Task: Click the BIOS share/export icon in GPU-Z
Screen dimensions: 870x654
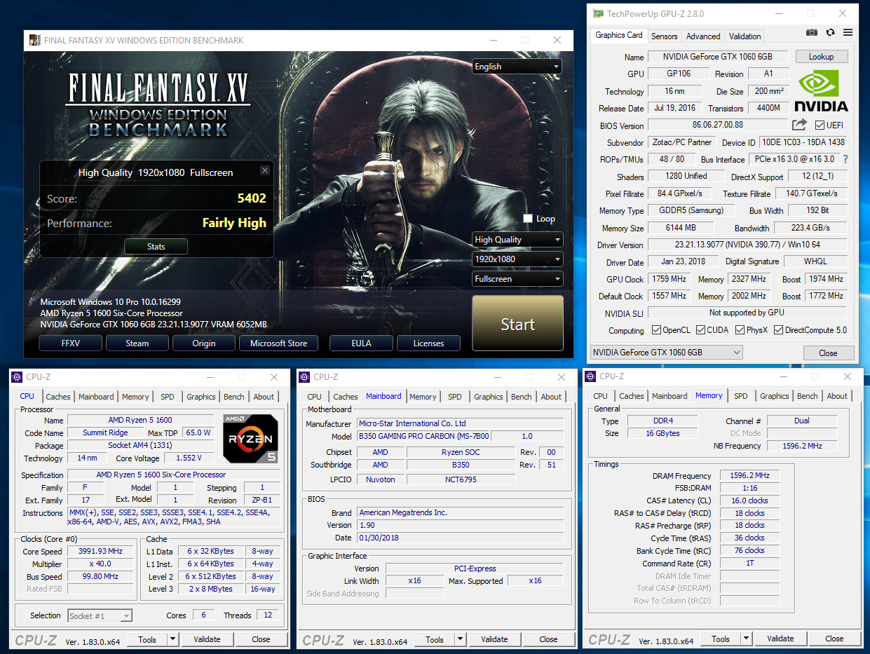Action: 799,125
